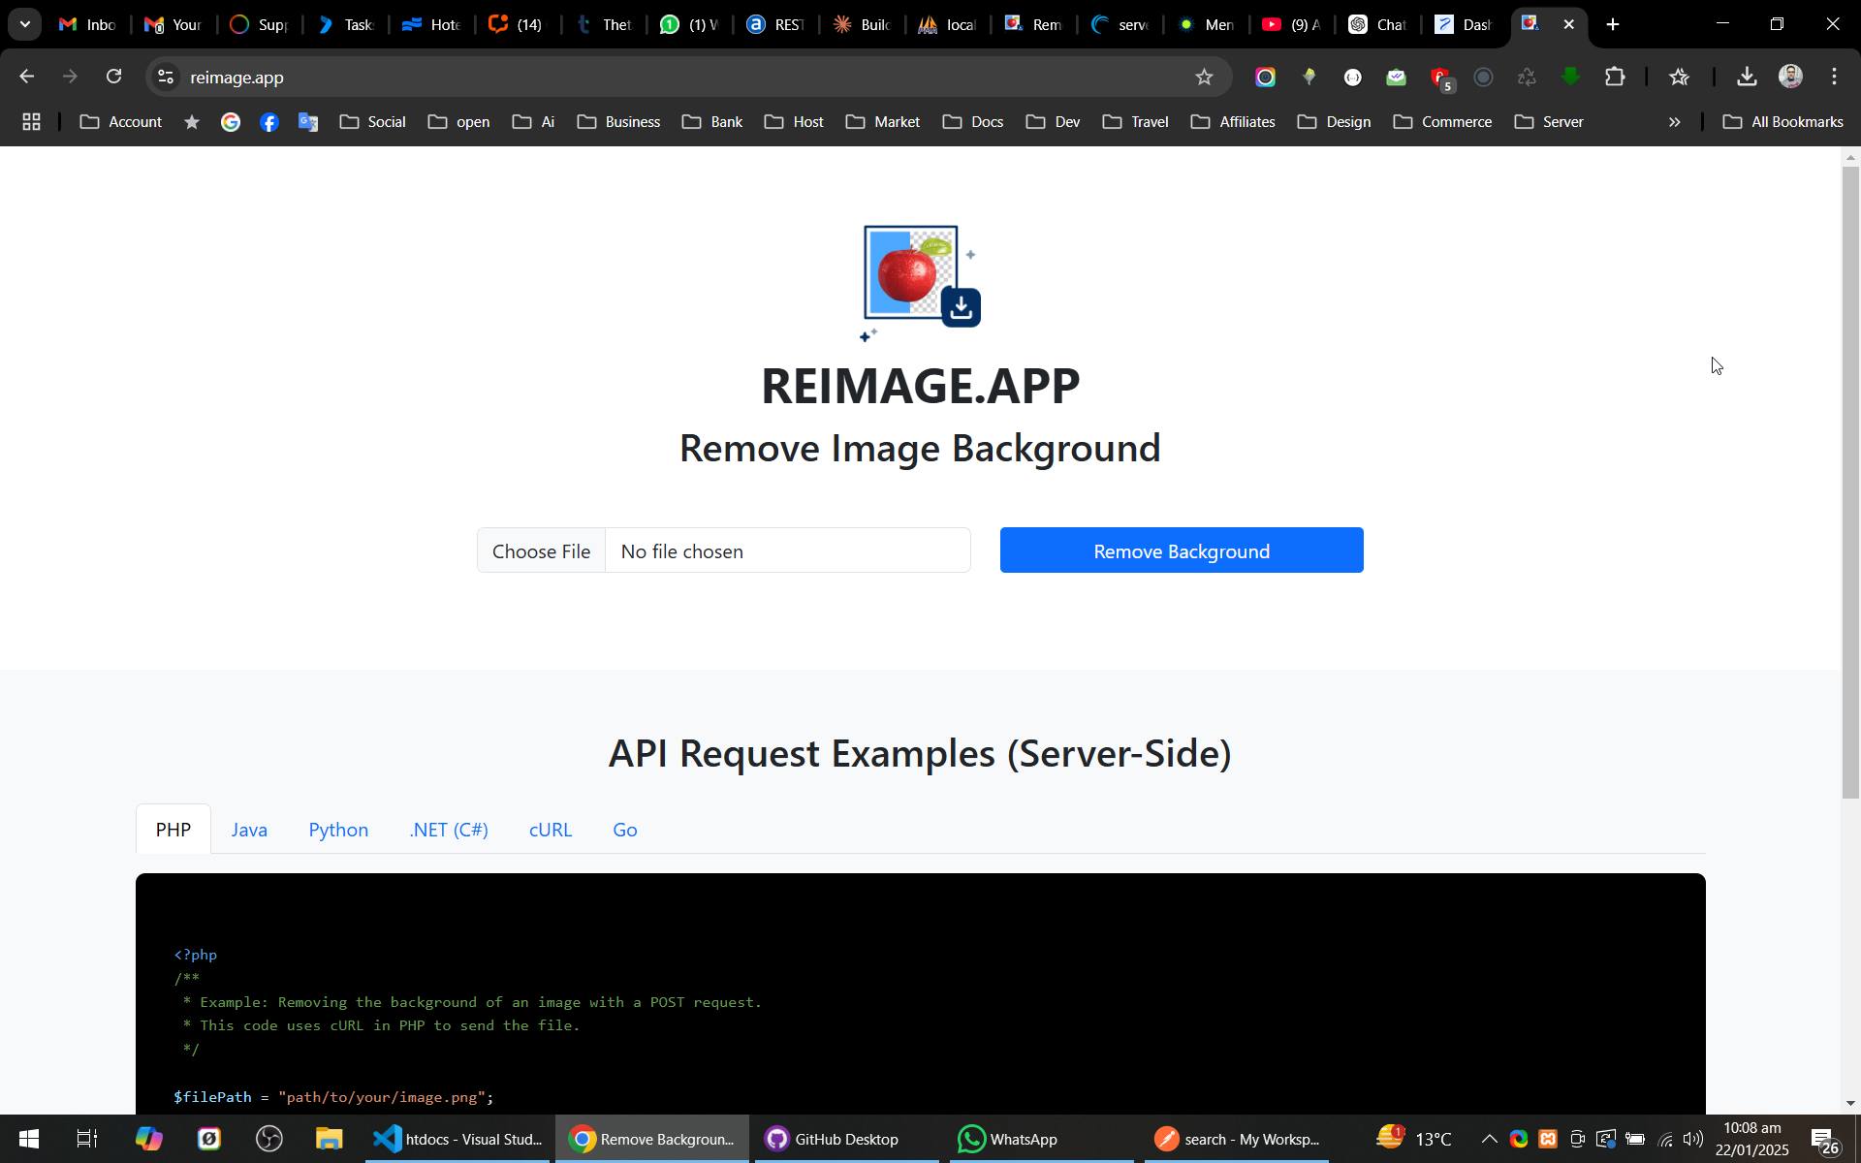Click the page vertical scrollbar
This screenshot has height=1163, width=1861.
click(x=1851, y=483)
